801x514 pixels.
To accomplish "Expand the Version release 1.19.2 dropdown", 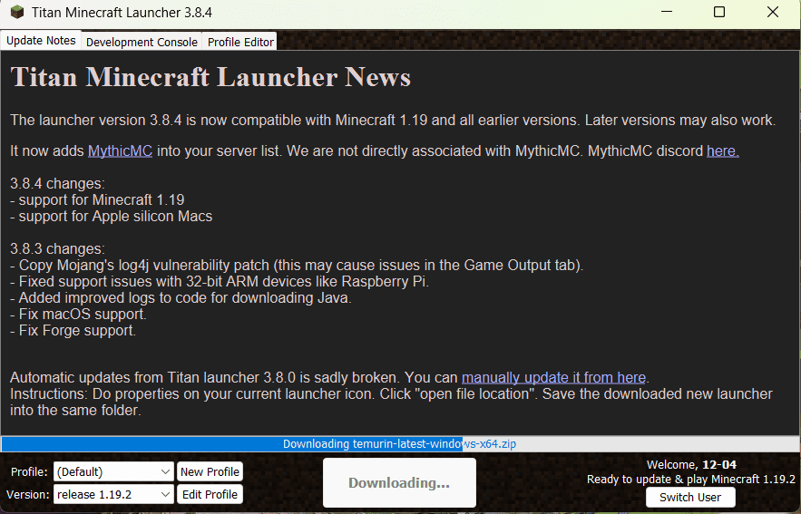I will pos(113,495).
